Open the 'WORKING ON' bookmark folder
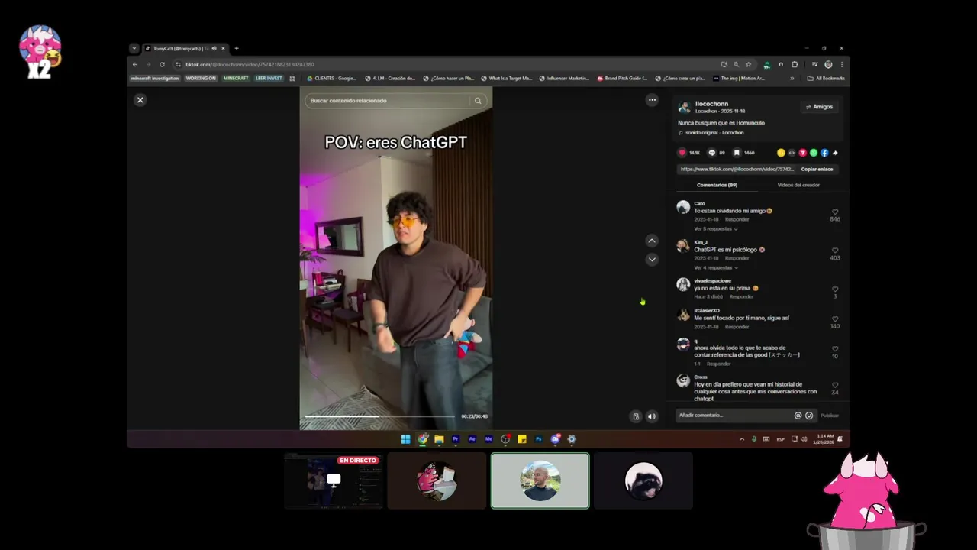Screen dimensions: 977x550 [201, 78]
